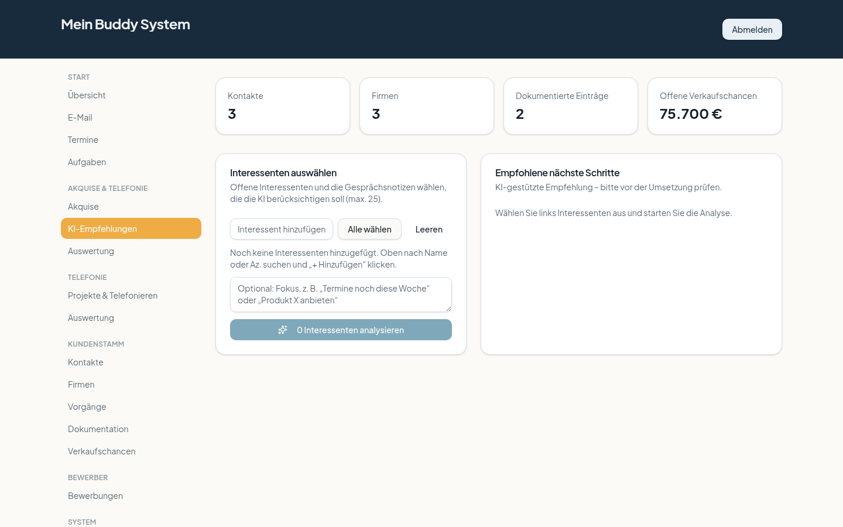Image resolution: width=843 pixels, height=527 pixels.
Task: Select the KI-Empfehlungen menu item
Action: [131, 228]
